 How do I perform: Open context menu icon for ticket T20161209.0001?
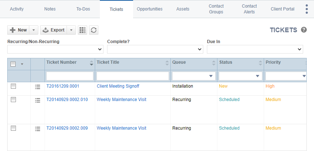click(37, 87)
